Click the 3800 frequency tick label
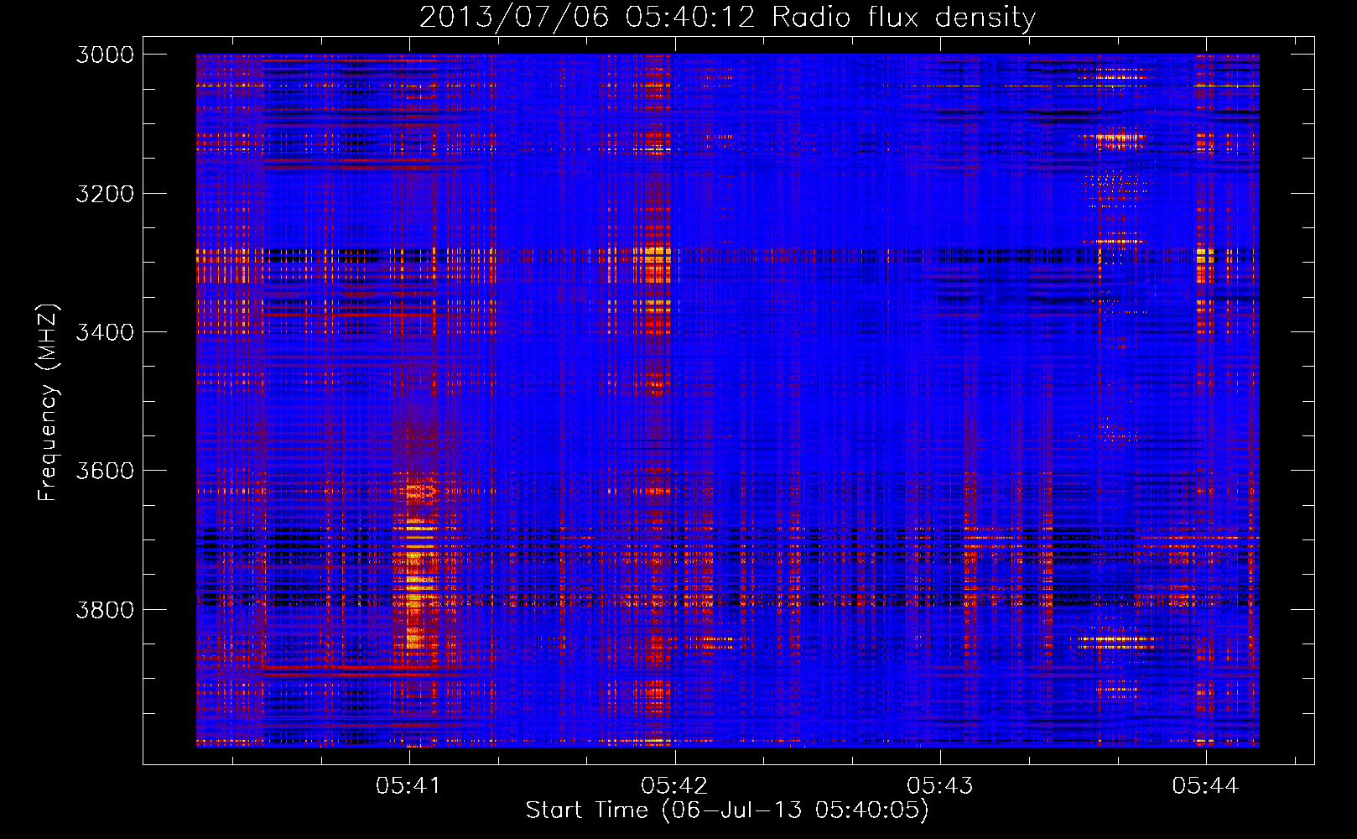1357x839 pixels. [x=105, y=609]
